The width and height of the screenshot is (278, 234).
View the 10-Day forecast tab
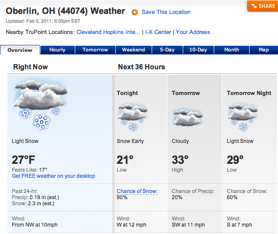tap(198, 50)
